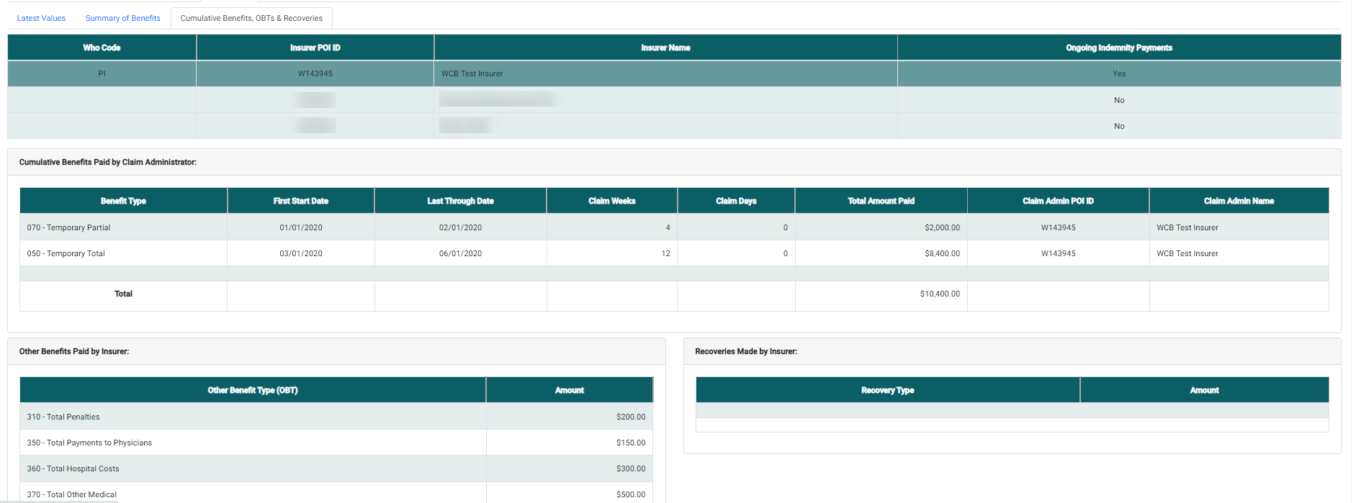Select the 350 - Total Payments to Physicians row
The height and width of the screenshot is (503, 1356).
(89, 443)
